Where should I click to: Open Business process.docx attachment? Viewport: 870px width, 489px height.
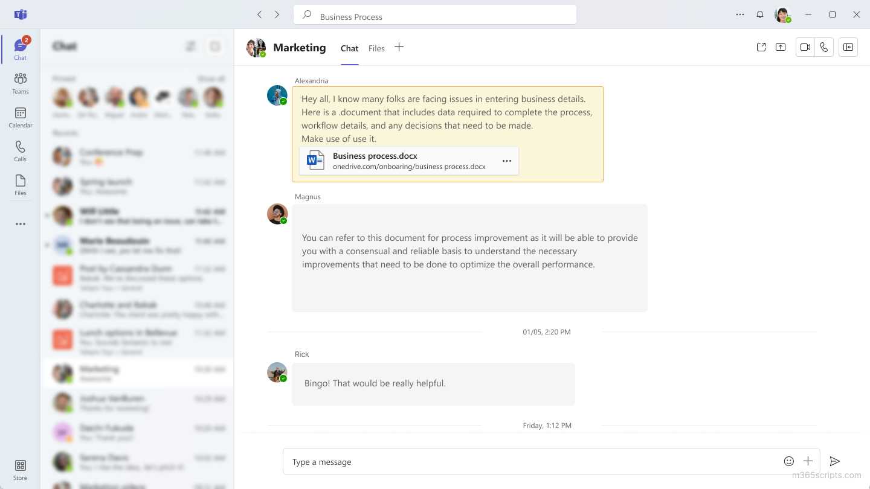coord(409,161)
